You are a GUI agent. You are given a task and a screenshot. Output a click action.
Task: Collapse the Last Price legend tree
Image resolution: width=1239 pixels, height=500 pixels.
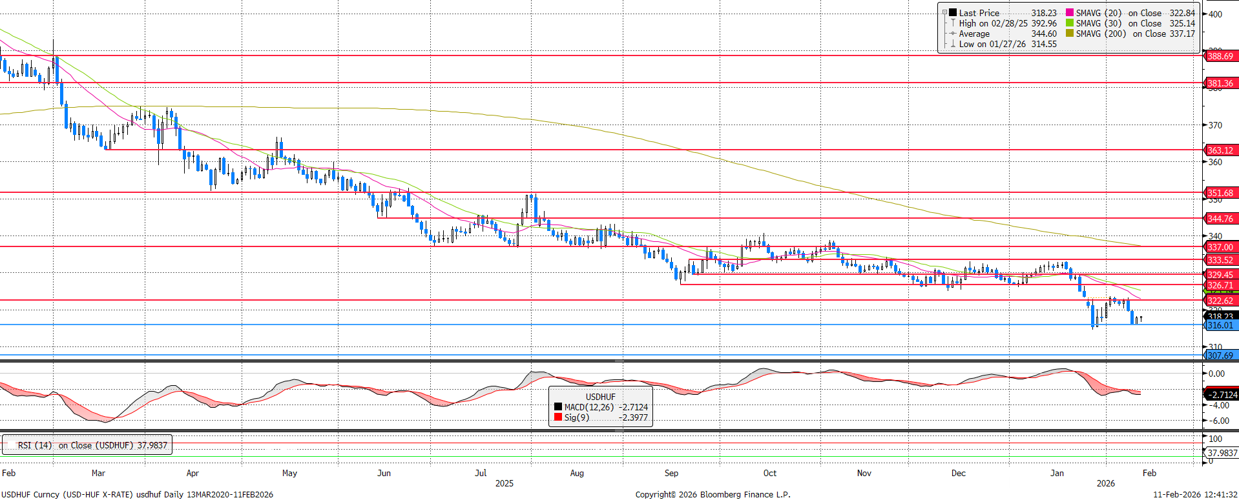tap(944, 13)
